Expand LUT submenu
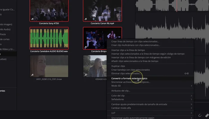Screen dimensions: 209x119 [150, 113]
